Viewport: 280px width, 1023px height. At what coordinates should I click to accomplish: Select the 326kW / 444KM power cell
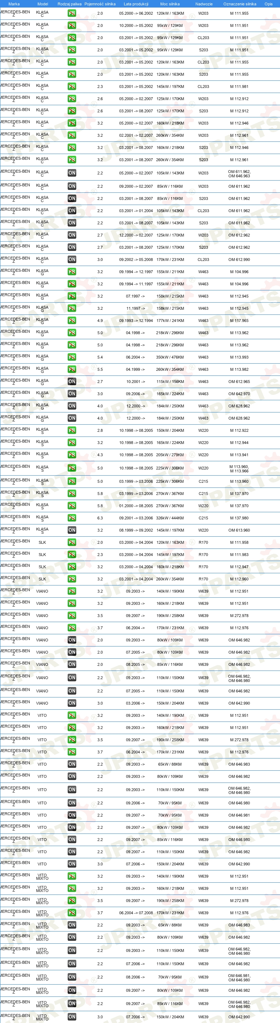pos(170,518)
